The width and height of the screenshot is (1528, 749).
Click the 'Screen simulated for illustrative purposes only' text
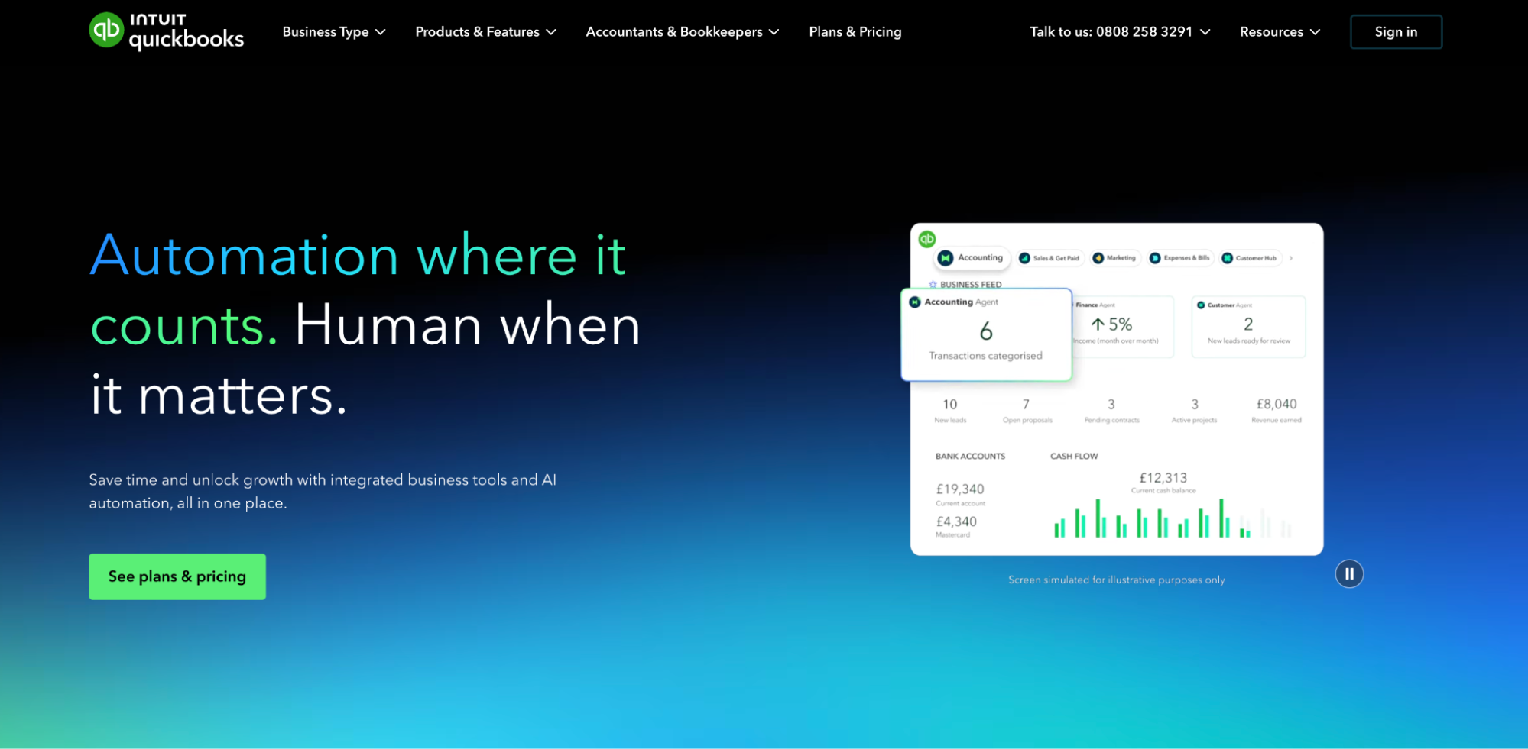click(x=1116, y=580)
